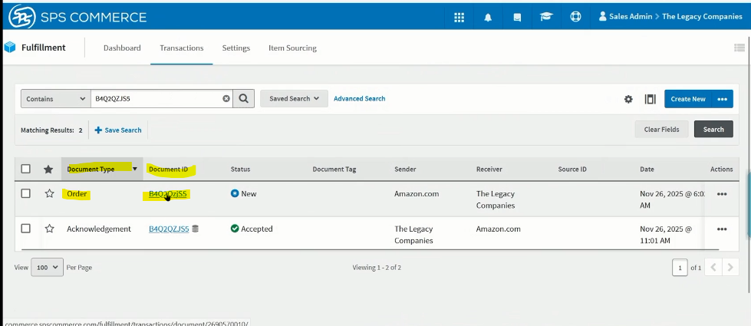Click the Receiver column header

[489, 169]
